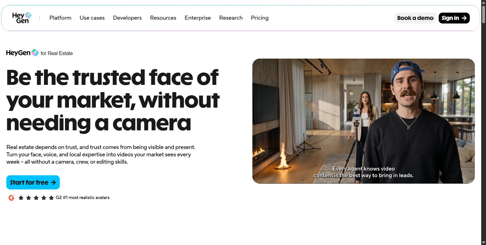Click the scrollbar up arrow
This screenshot has height=245, width=486.
coord(483,2)
